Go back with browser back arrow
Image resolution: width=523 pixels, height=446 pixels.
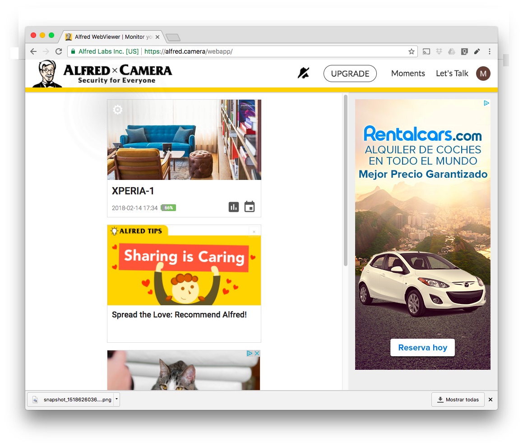[x=33, y=51]
